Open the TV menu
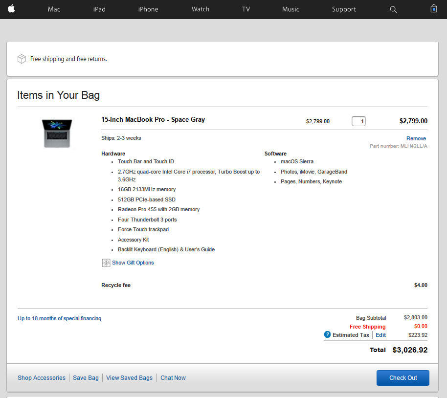The image size is (447, 398). [246, 9]
